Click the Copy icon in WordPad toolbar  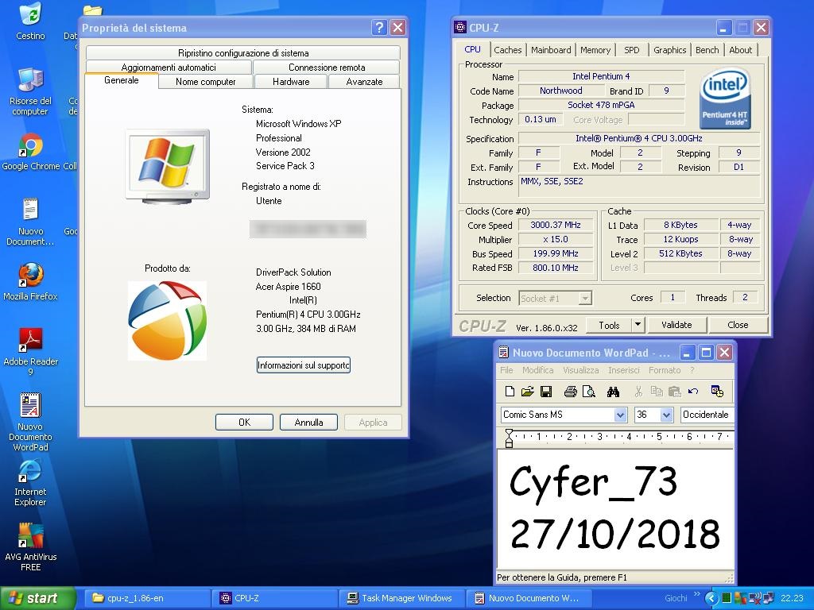click(657, 392)
